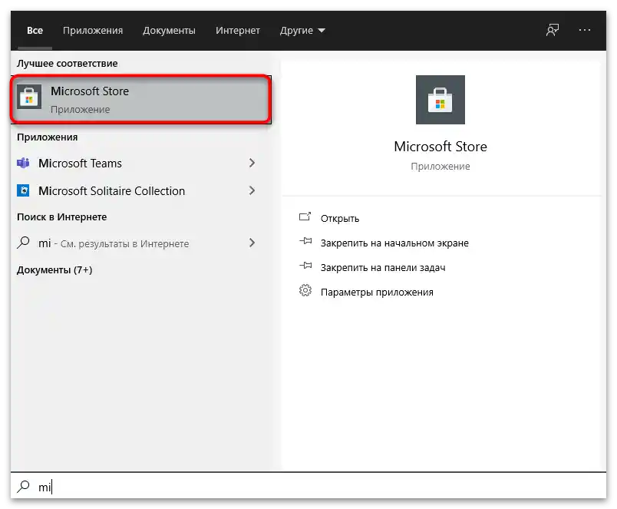Click pin icon for taskbar

(305, 266)
